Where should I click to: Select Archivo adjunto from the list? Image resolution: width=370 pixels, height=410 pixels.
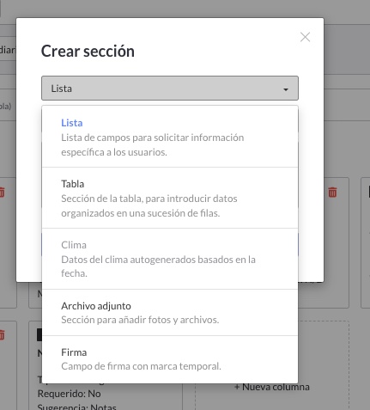(170, 313)
